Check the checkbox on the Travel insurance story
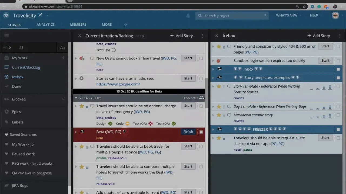The image size is (346, 194). coord(201,106)
